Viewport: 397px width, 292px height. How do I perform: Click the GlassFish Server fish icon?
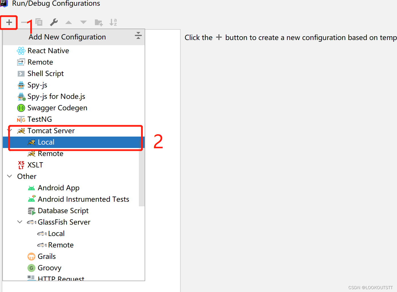click(x=31, y=222)
